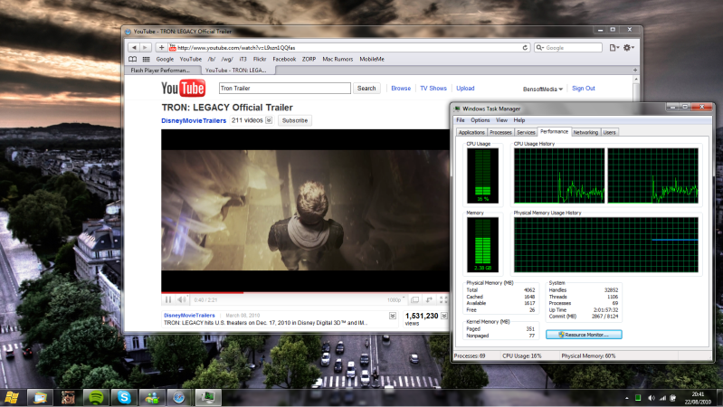This screenshot has height=407, width=723.
Task: Open Windows Explorer from the taskbar
Action: (40, 397)
